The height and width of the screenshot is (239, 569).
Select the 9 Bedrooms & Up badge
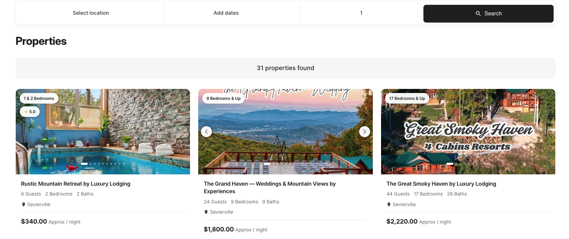pos(223,98)
